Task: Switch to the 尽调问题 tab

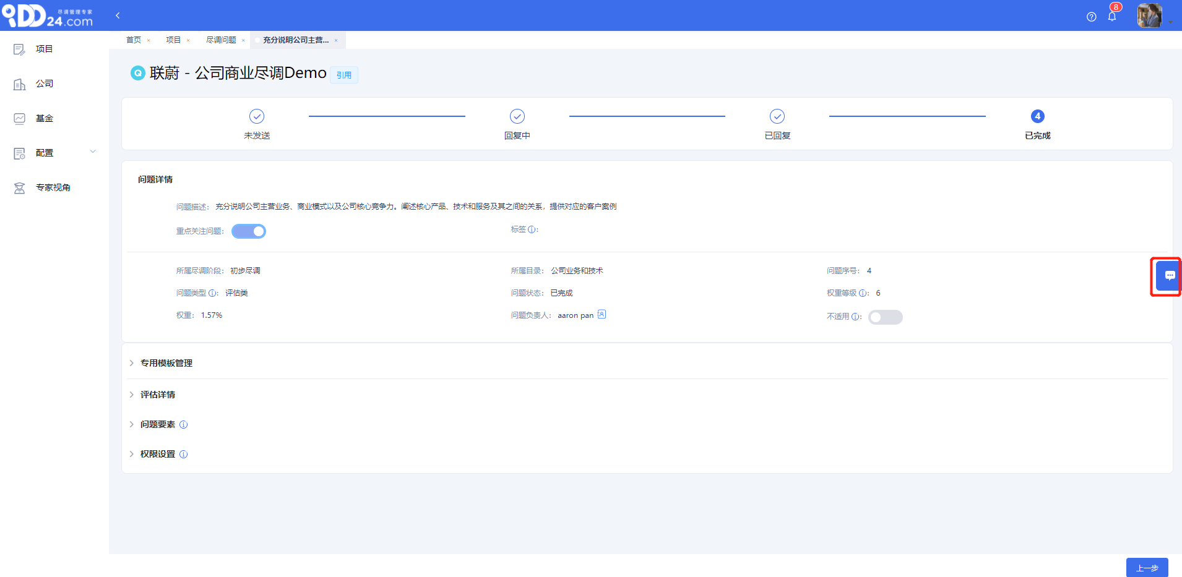Action: 221,40
